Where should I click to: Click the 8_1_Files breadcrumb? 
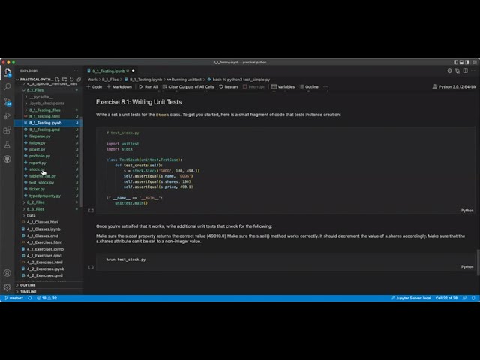click(110, 79)
